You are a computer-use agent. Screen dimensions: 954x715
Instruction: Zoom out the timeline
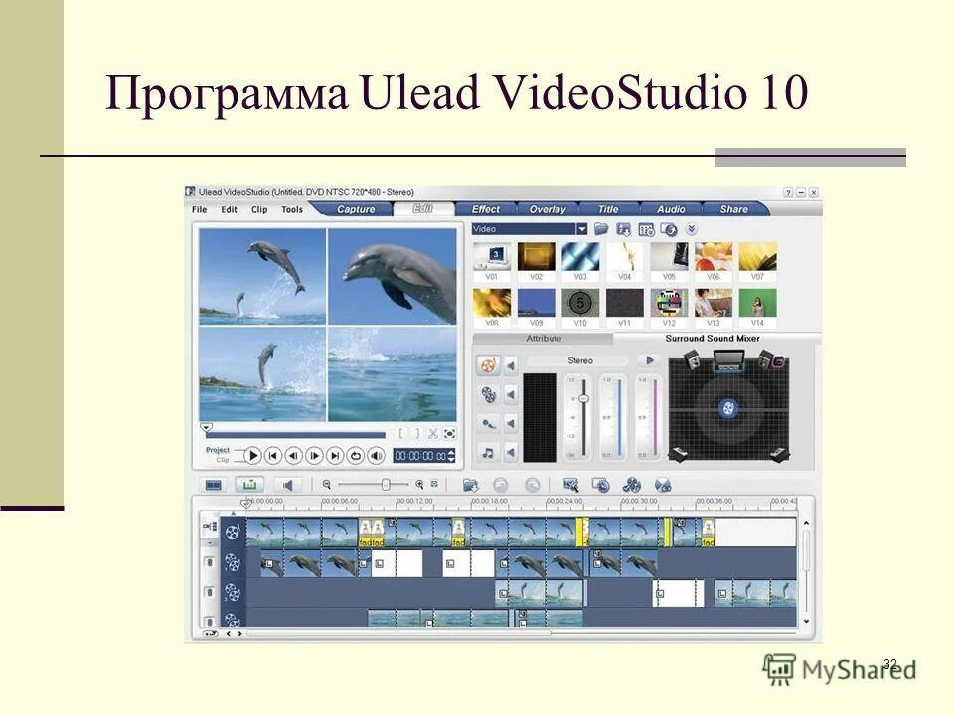coord(327,485)
